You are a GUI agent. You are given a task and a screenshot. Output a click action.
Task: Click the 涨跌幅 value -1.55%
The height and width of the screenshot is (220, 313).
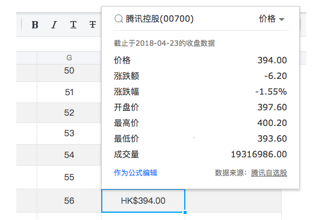tap(271, 92)
